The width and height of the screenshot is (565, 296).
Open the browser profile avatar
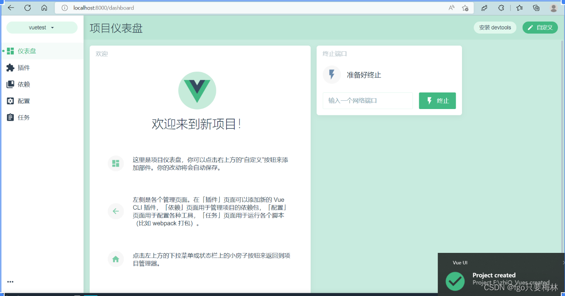pos(553,8)
